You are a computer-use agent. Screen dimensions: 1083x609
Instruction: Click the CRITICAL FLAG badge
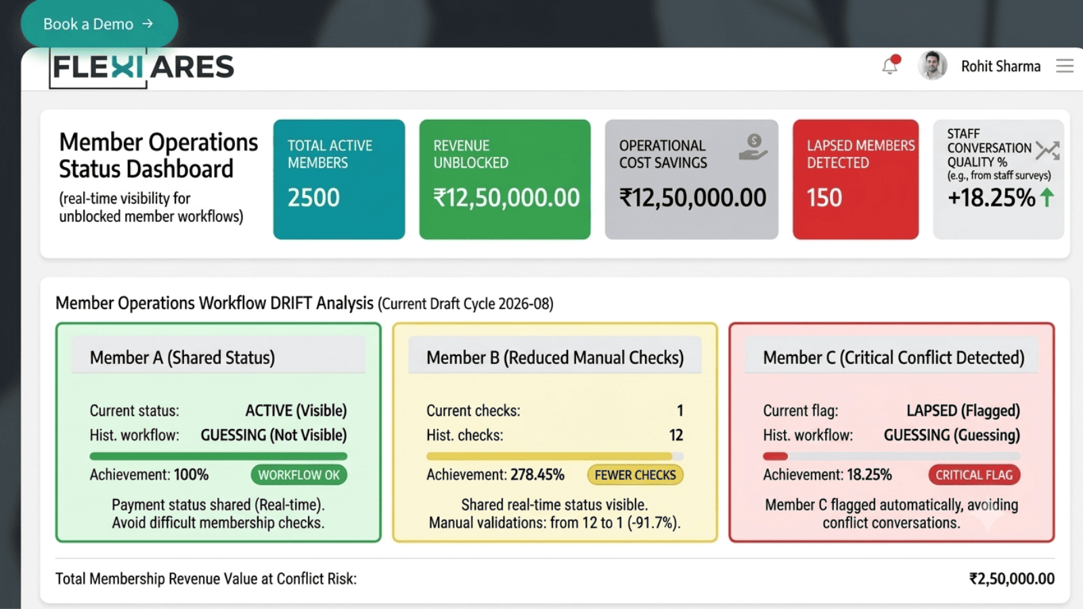[x=974, y=475]
